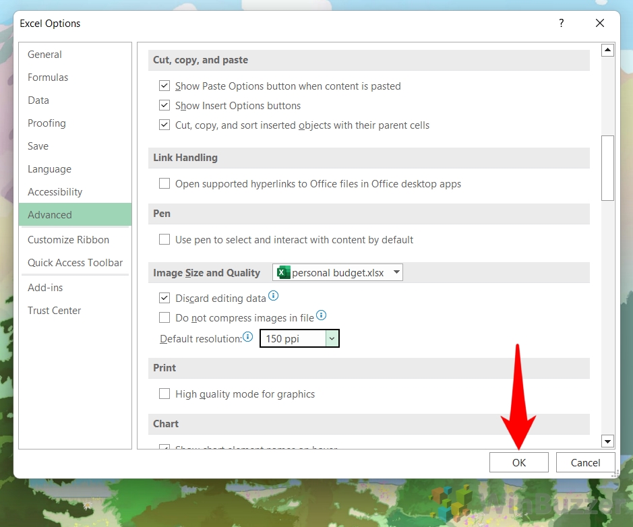Open the Accessibility category
Image resolution: width=633 pixels, height=527 pixels.
[x=75, y=191]
